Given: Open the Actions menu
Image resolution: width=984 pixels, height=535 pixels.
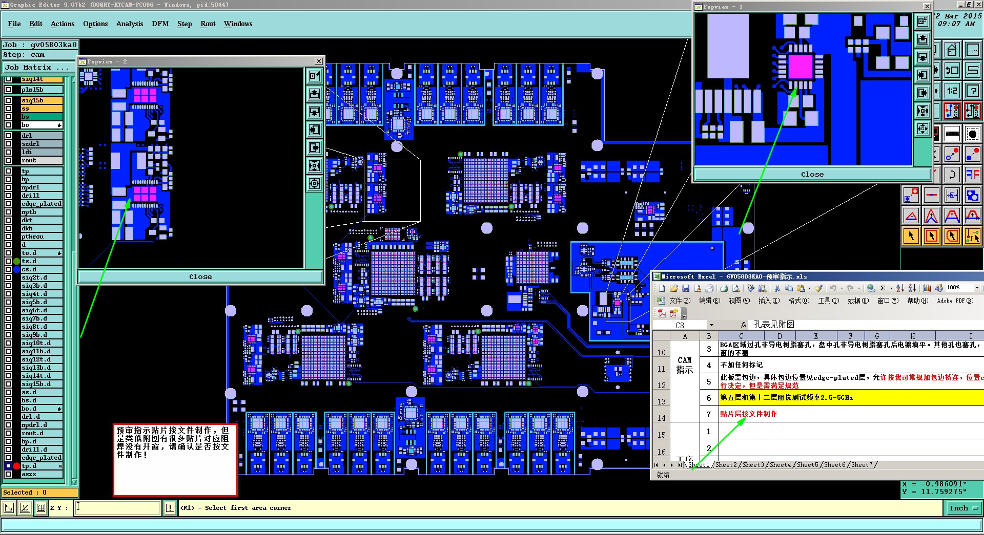Looking at the screenshot, I should pos(63,24).
